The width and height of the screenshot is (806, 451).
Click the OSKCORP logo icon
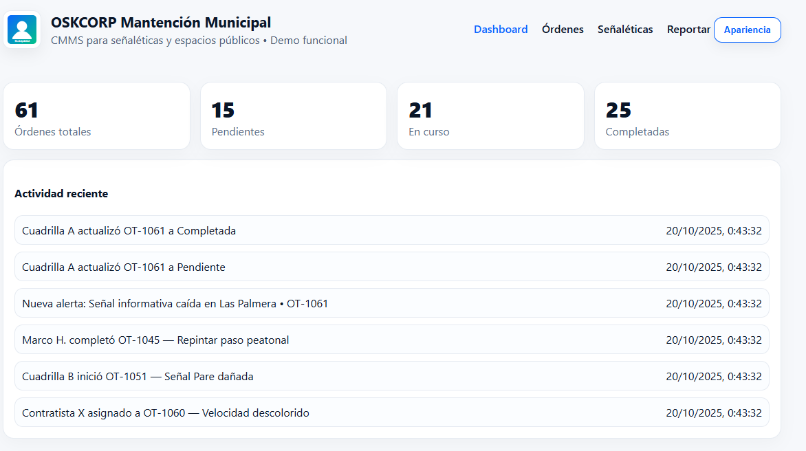[22, 30]
